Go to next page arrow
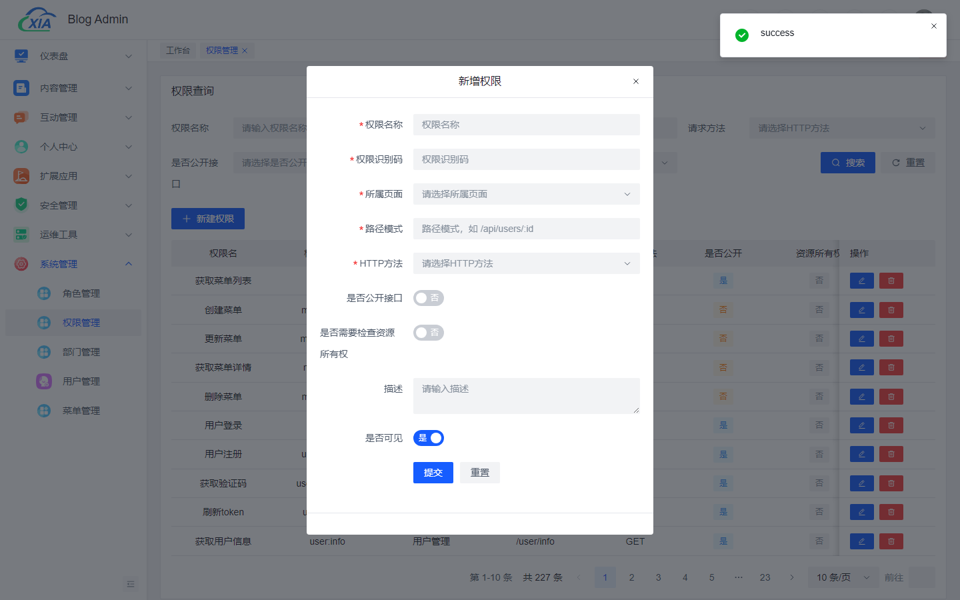Screen dimensions: 960x600 (792, 577)
